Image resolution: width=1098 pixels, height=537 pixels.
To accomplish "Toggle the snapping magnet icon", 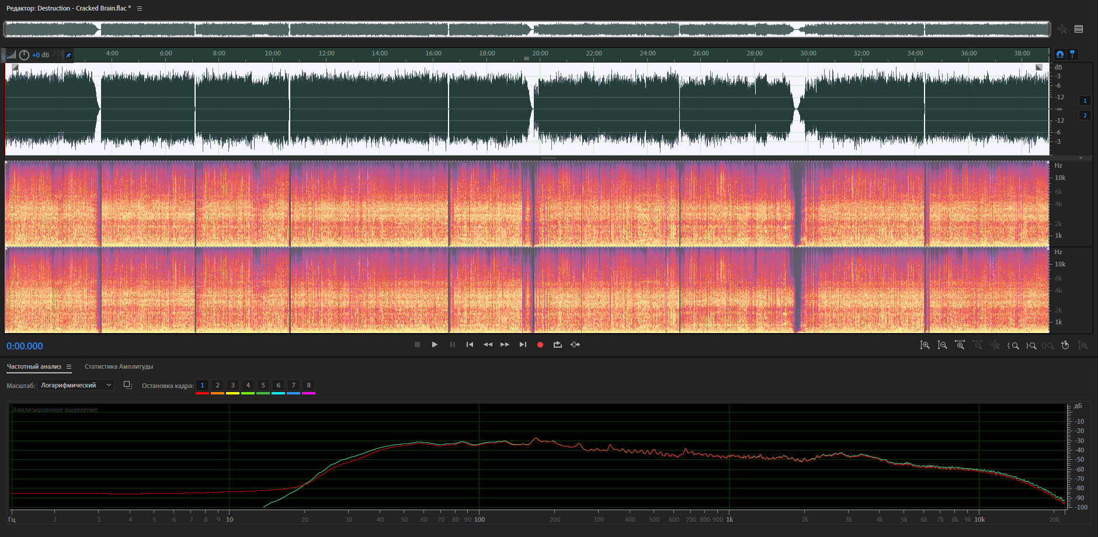I will (1060, 54).
